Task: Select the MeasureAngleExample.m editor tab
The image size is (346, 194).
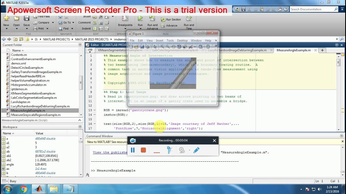Action: [294, 50]
